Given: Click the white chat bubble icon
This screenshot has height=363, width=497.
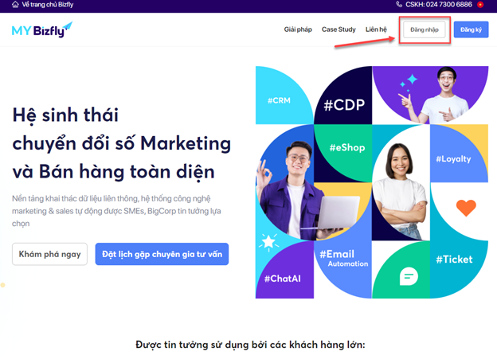Looking at the screenshot, I should click(409, 276).
